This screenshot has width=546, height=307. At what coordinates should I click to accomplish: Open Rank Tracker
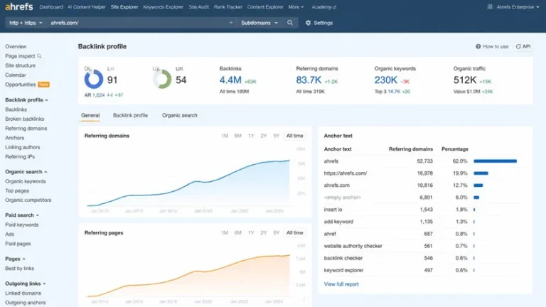click(x=228, y=7)
